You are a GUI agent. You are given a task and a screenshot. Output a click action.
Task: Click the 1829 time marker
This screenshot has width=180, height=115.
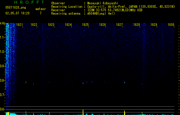pos(154,25)
